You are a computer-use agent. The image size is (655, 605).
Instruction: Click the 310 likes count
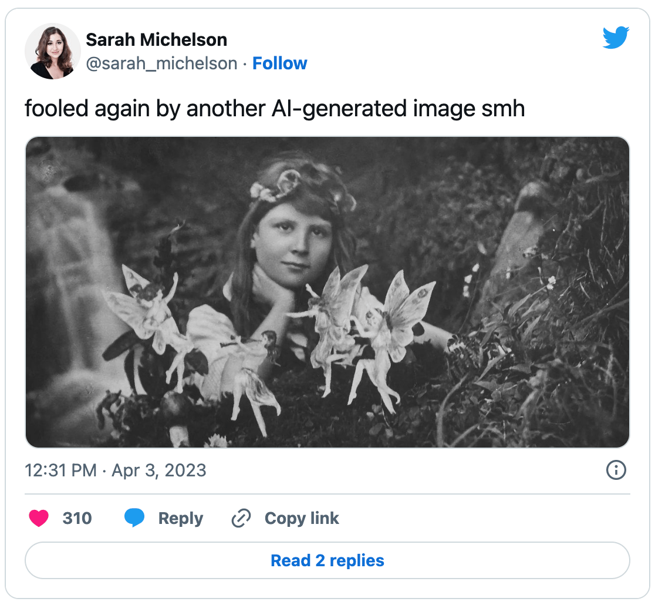(x=77, y=518)
